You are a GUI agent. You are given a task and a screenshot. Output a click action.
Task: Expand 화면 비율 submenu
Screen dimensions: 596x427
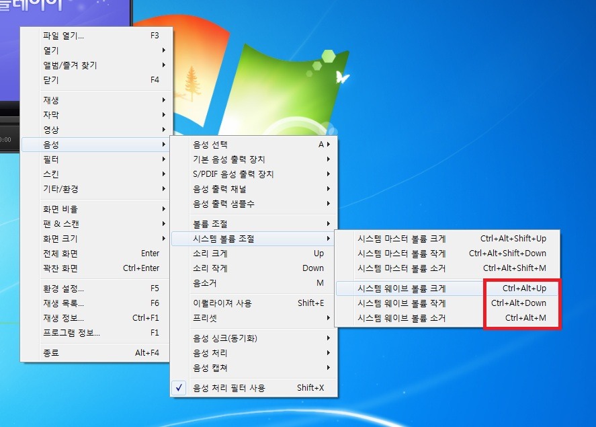coord(95,209)
